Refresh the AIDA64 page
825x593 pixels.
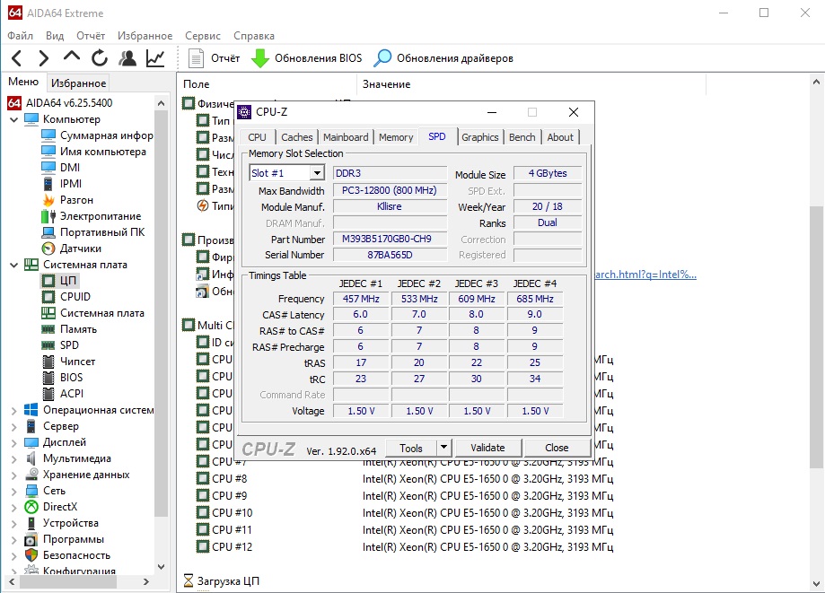100,57
